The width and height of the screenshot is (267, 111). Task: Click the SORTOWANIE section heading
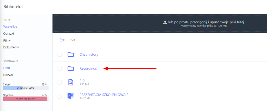click(x=11, y=61)
